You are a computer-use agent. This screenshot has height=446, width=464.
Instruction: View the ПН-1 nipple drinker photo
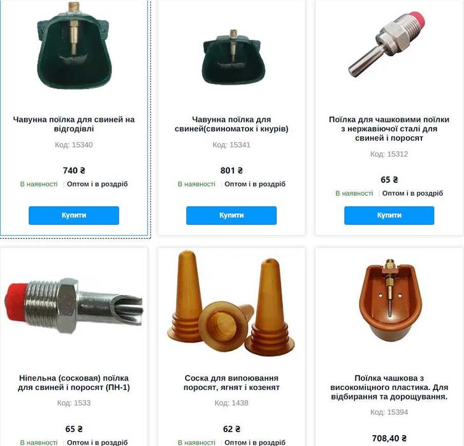(x=74, y=306)
